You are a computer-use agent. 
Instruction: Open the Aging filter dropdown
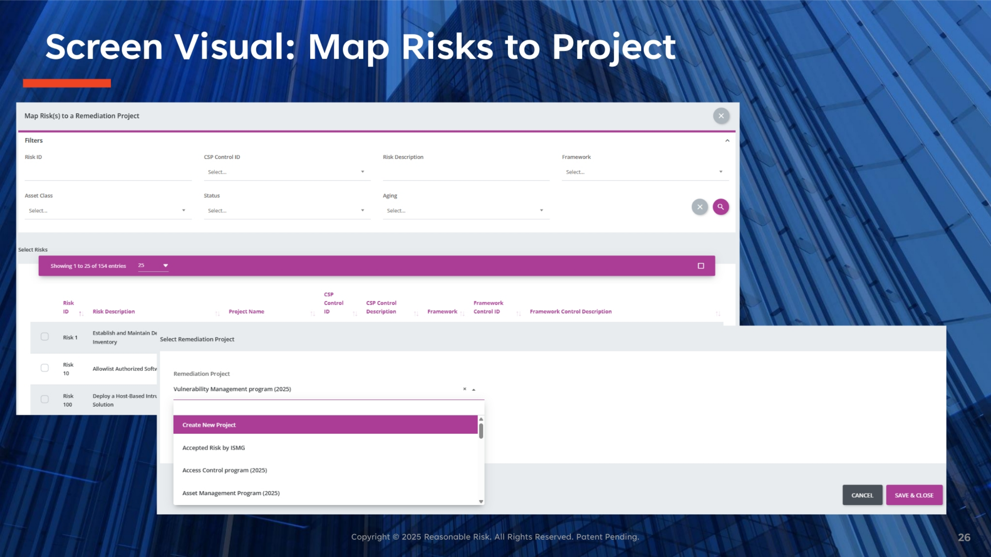click(466, 210)
